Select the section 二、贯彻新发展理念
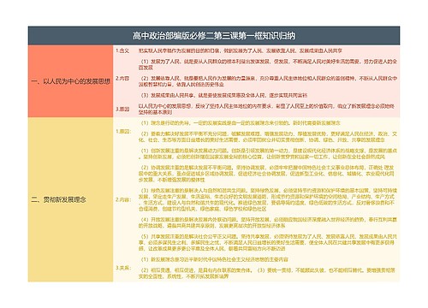The width and height of the screenshot is (428, 308). (x=70, y=199)
